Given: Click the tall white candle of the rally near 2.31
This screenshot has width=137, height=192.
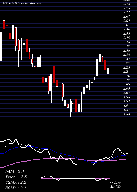Looking at the screenshot, I should coord(97,67).
